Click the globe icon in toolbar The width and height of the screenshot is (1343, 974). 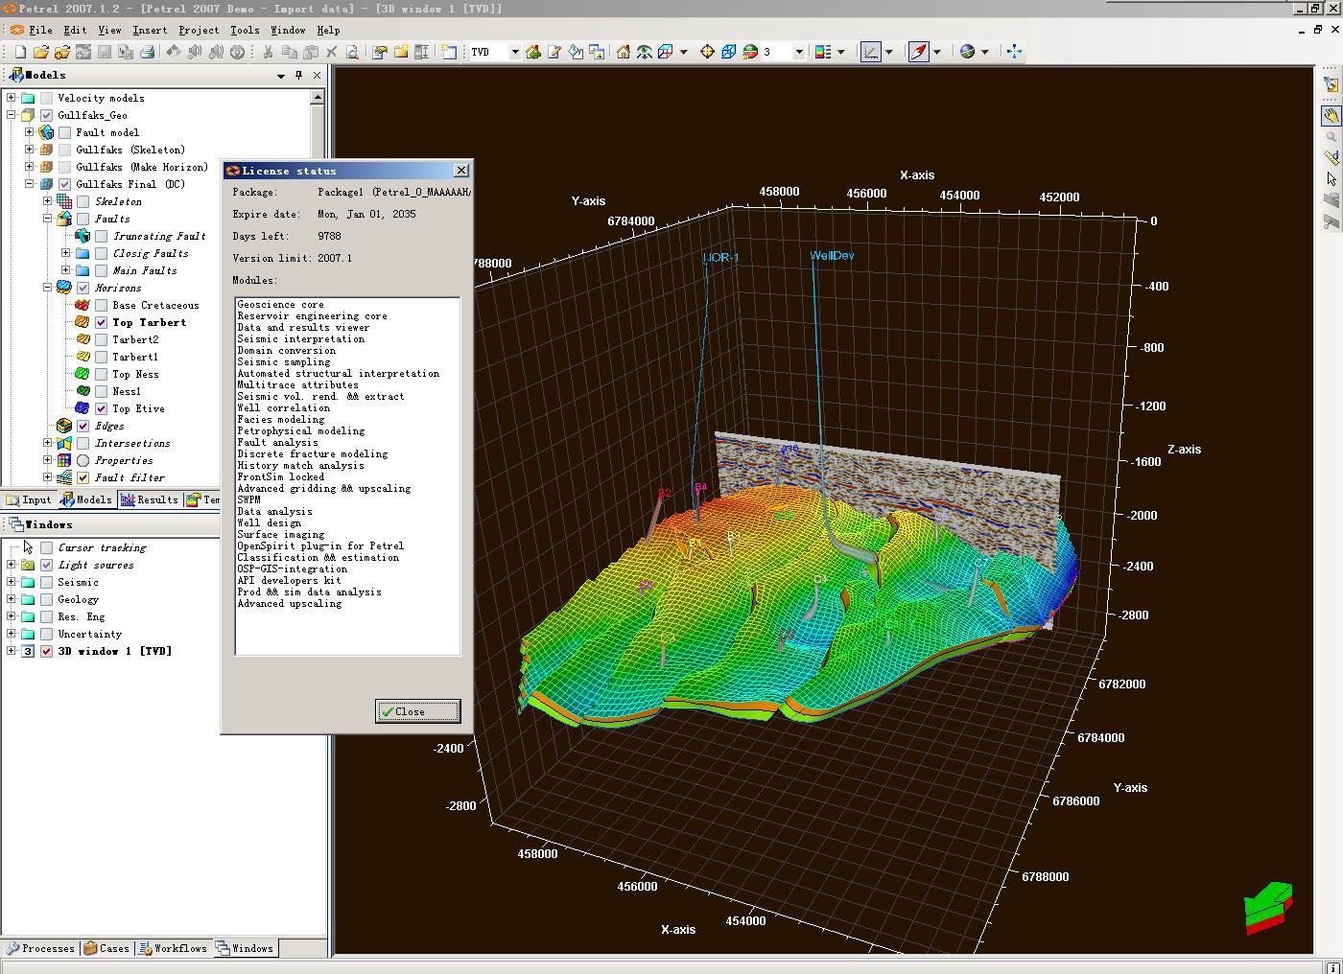[x=967, y=52]
